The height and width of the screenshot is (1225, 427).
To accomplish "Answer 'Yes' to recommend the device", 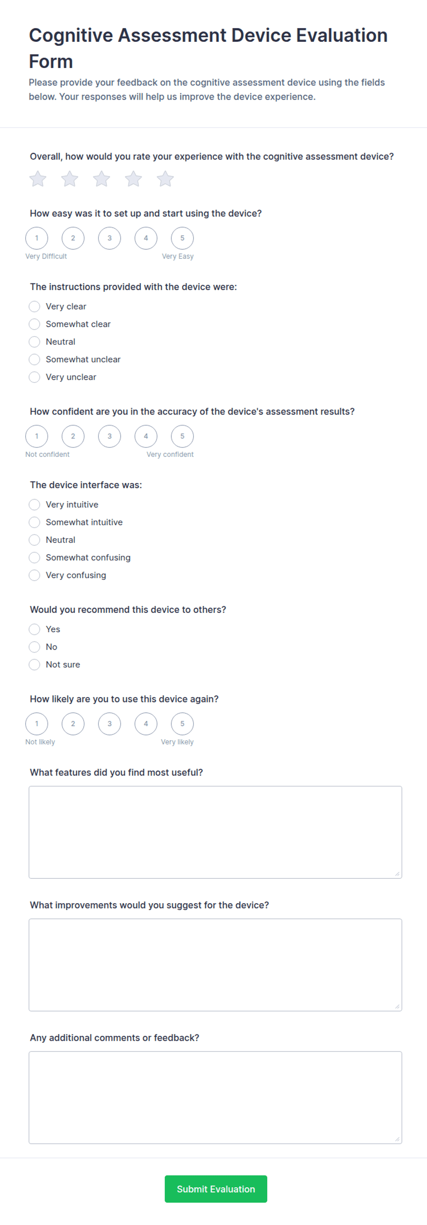I will [34, 629].
